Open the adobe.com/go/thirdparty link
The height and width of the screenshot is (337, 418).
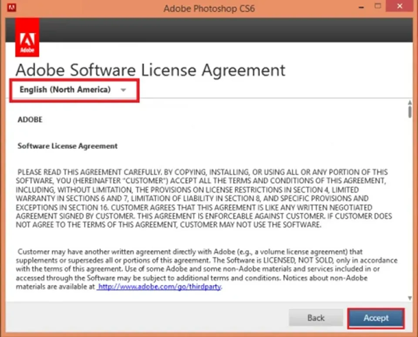coord(159,287)
